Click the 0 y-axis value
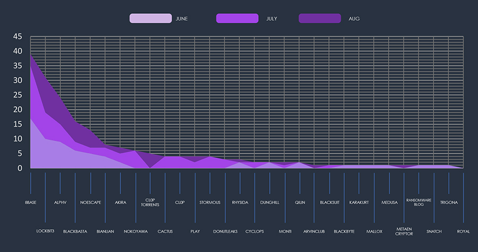This screenshot has height=252, width=478. coord(20,168)
